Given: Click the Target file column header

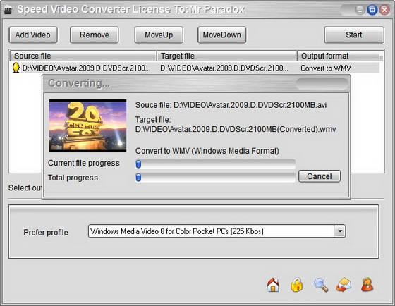Looking at the screenshot, I should click(226, 56).
